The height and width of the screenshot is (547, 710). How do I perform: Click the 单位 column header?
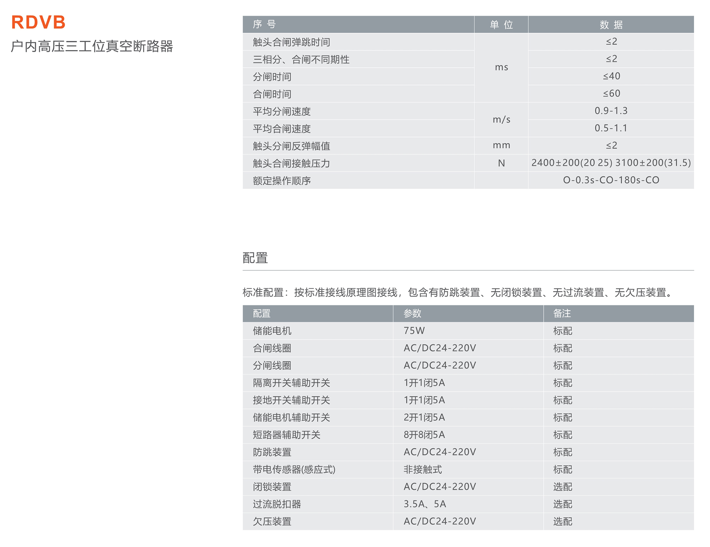click(x=501, y=25)
